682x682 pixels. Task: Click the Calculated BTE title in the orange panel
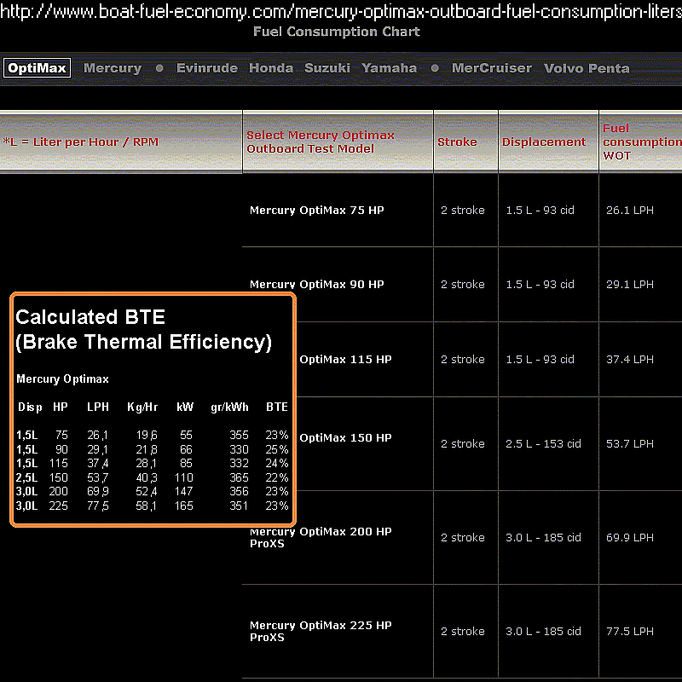(90, 317)
